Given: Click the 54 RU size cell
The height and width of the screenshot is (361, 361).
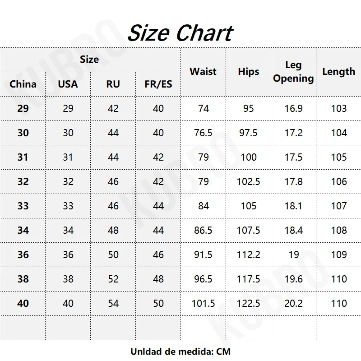Looking at the screenshot, I should (x=113, y=303).
